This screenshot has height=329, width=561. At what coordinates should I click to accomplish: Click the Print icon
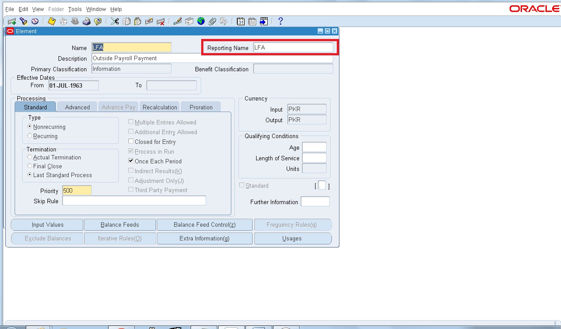86,21
